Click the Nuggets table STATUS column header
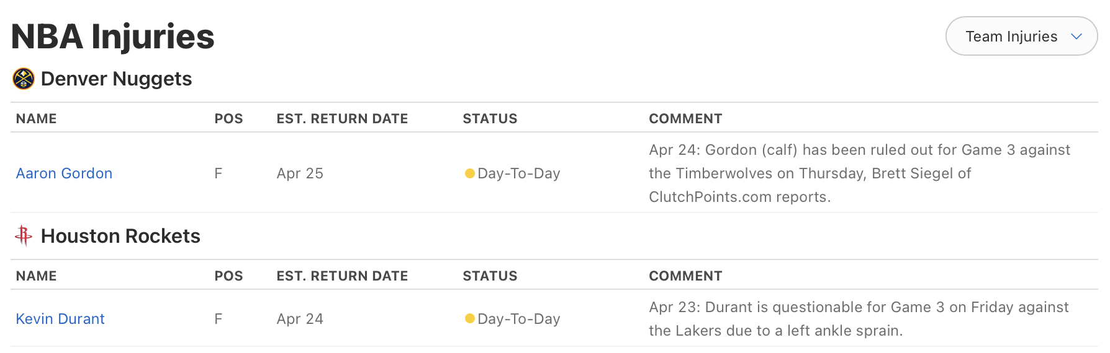Viewport: 1110px width, 353px height. coord(490,119)
